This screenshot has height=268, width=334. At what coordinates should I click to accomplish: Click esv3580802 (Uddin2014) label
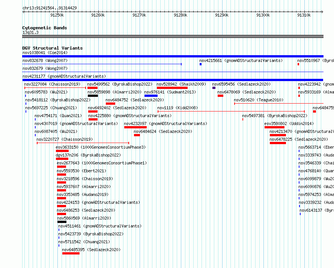click(289, 123)
